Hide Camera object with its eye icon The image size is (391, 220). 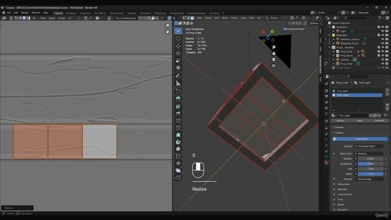pos(382,60)
